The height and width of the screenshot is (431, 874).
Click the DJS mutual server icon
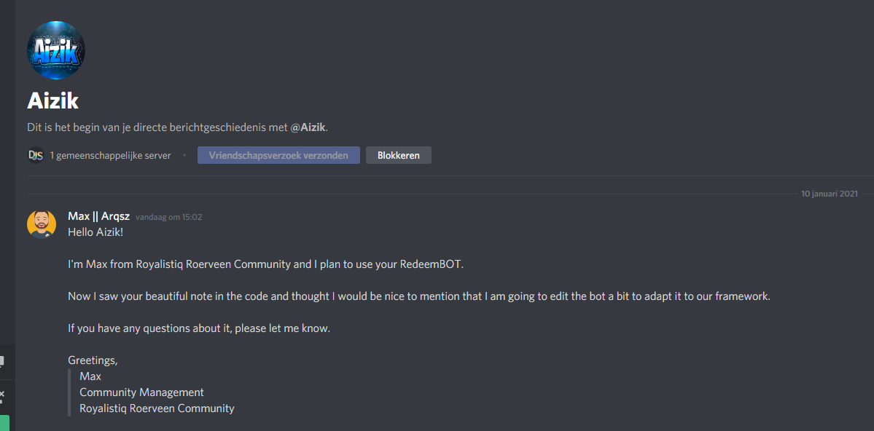36,155
